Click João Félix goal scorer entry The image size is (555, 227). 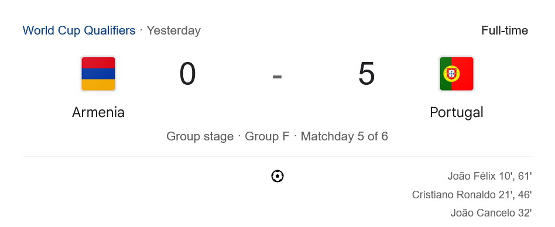[x=490, y=176]
